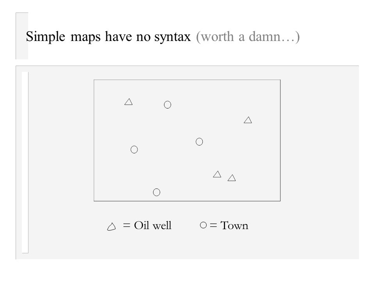Click the top-left oil well triangle

pos(129,102)
